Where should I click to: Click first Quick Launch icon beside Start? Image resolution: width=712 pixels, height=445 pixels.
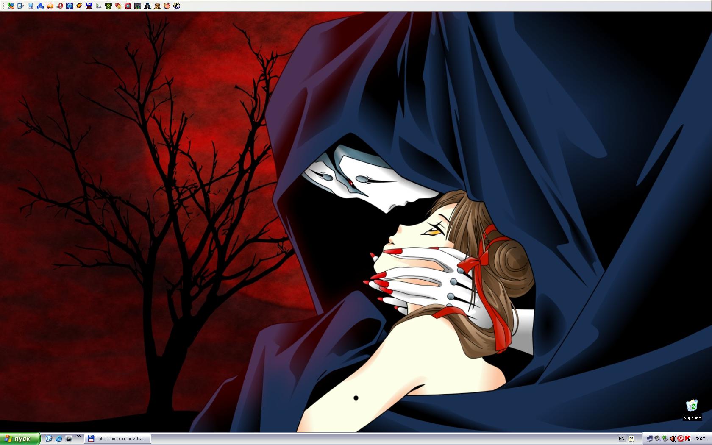click(49, 439)
